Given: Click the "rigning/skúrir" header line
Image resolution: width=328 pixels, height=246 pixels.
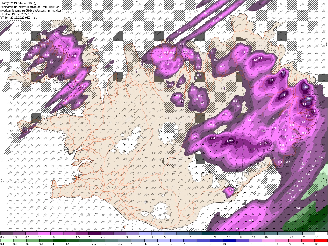Looking at the screenshot, I should tap(30, 7).
